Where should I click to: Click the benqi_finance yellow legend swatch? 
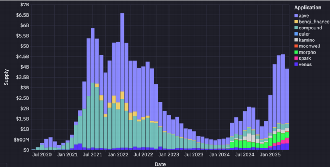(297, 22)
